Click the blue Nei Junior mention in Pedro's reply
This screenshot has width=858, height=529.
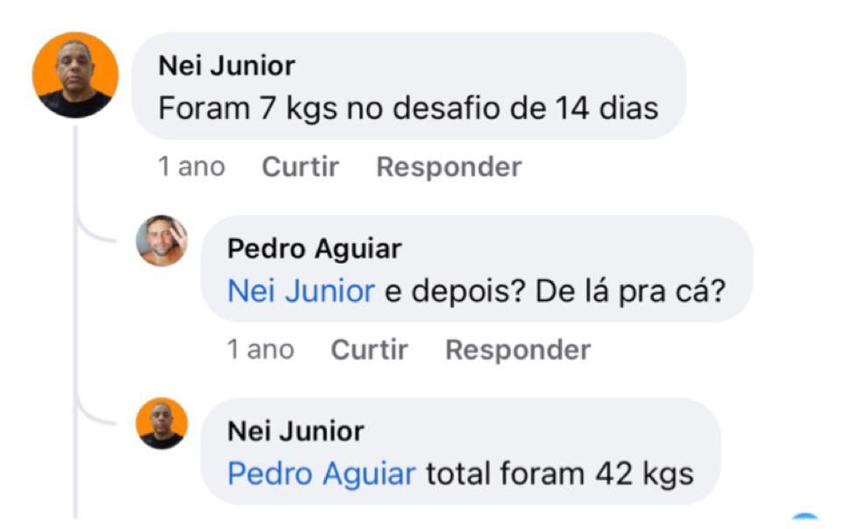(x=301, y=291)
